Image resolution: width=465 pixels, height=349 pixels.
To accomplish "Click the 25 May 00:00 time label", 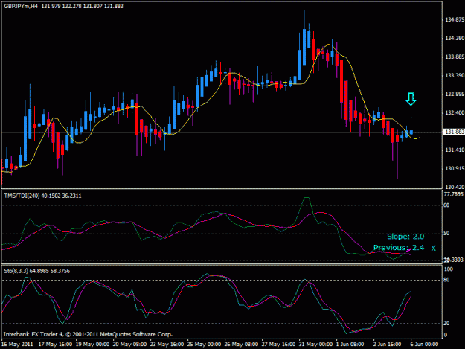I will [204, 345].
